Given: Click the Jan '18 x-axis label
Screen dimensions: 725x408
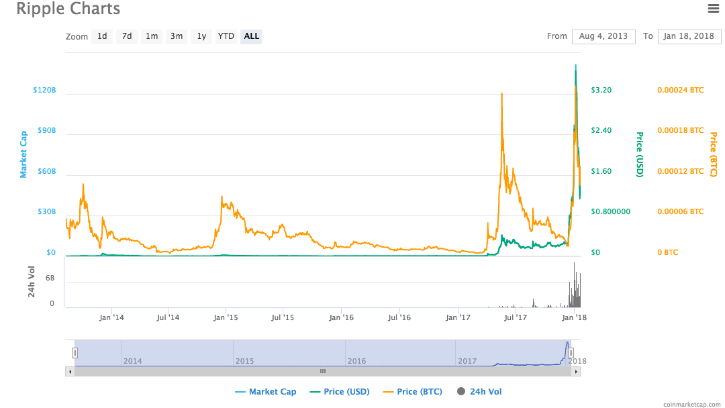Looking at the screenshot, I should point(574,317).
